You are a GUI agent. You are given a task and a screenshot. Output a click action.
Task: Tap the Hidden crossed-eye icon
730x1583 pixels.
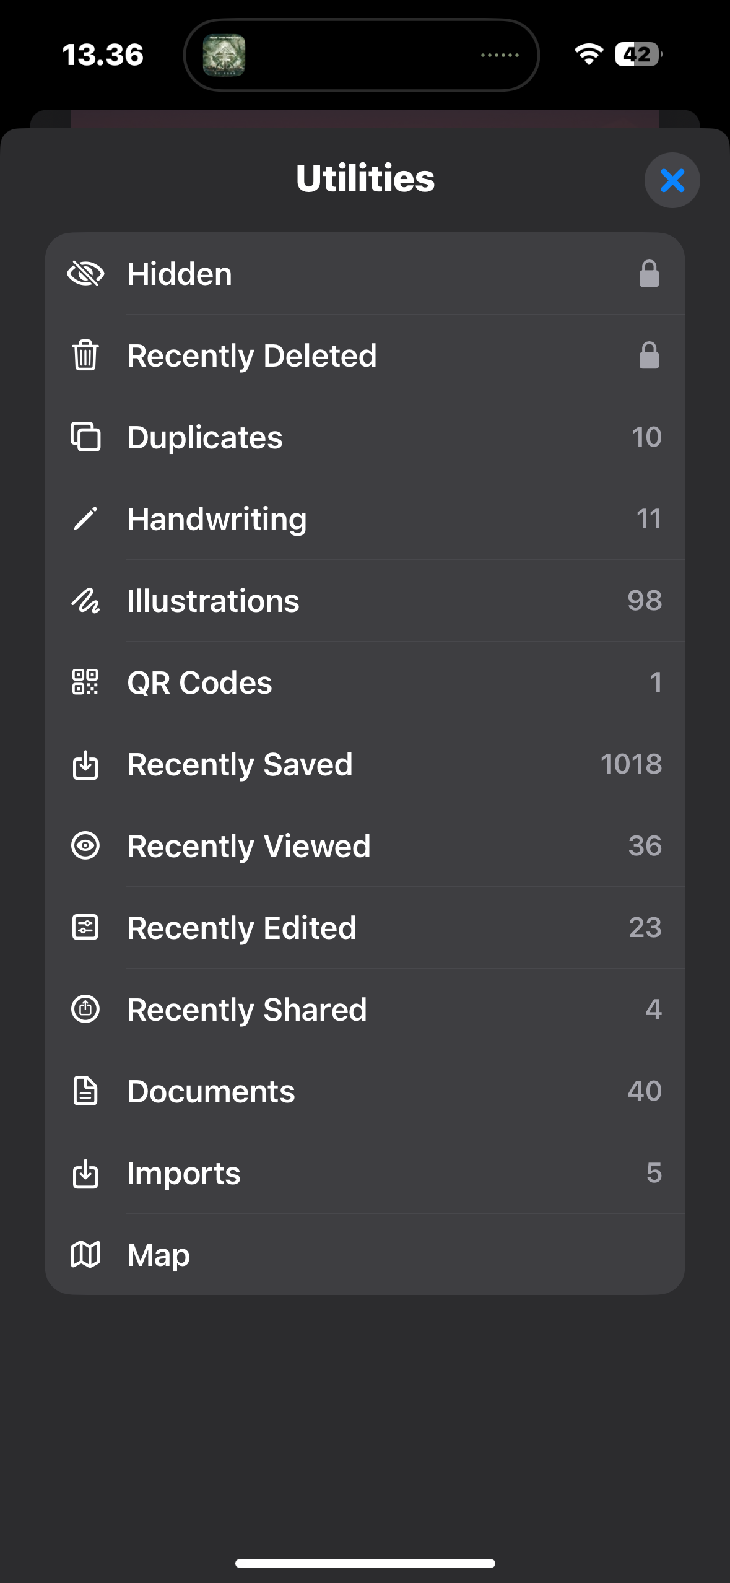pyautogui.click(x=85, y=274)
